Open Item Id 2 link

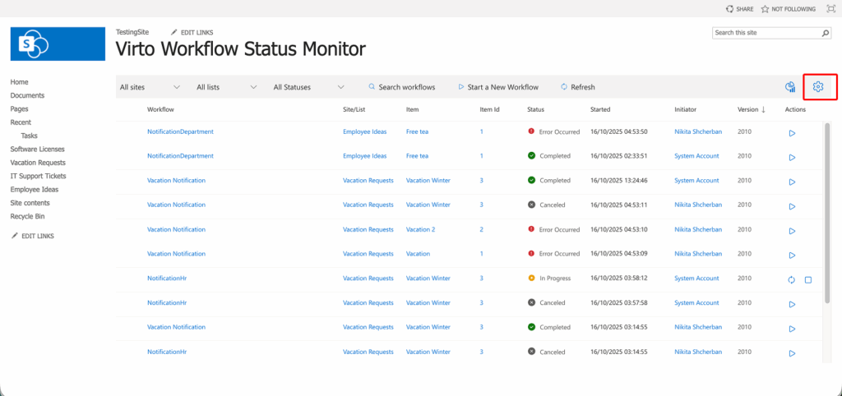pyautogui.click(x=482, y=229)
